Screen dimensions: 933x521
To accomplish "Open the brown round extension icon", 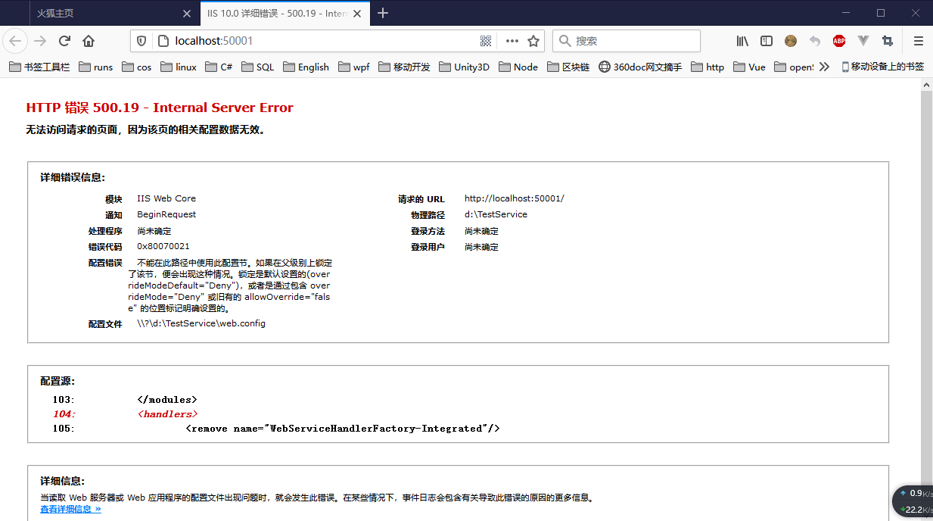I will 791,41.
